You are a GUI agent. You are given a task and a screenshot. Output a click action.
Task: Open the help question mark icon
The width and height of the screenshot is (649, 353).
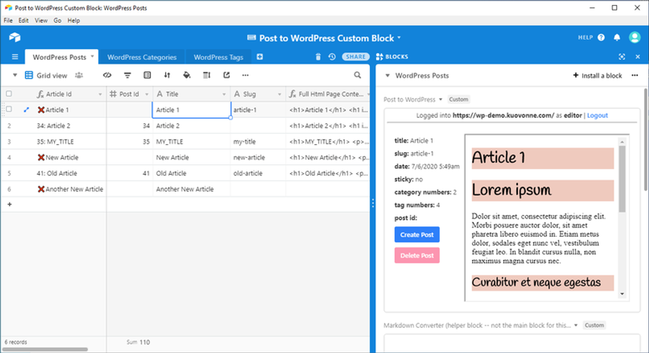tap(601, 37)
